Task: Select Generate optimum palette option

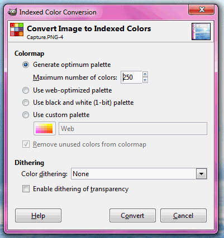Action: [26, 65]
